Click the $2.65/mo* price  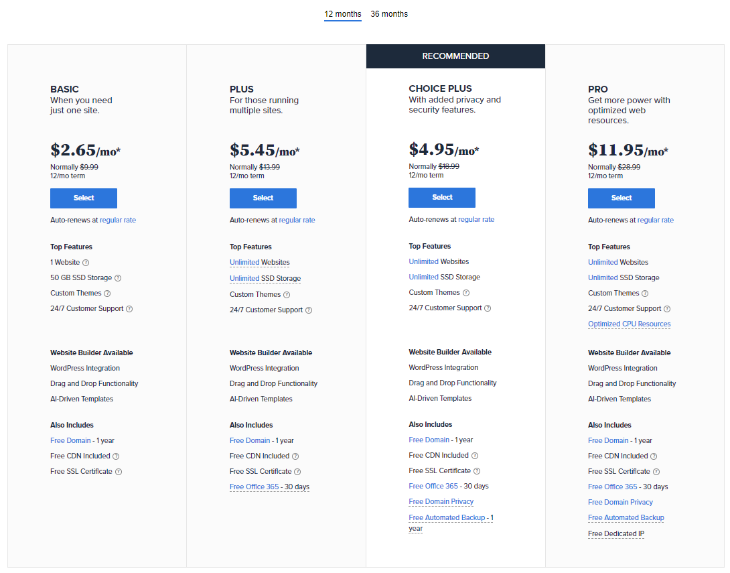point(86,150)
